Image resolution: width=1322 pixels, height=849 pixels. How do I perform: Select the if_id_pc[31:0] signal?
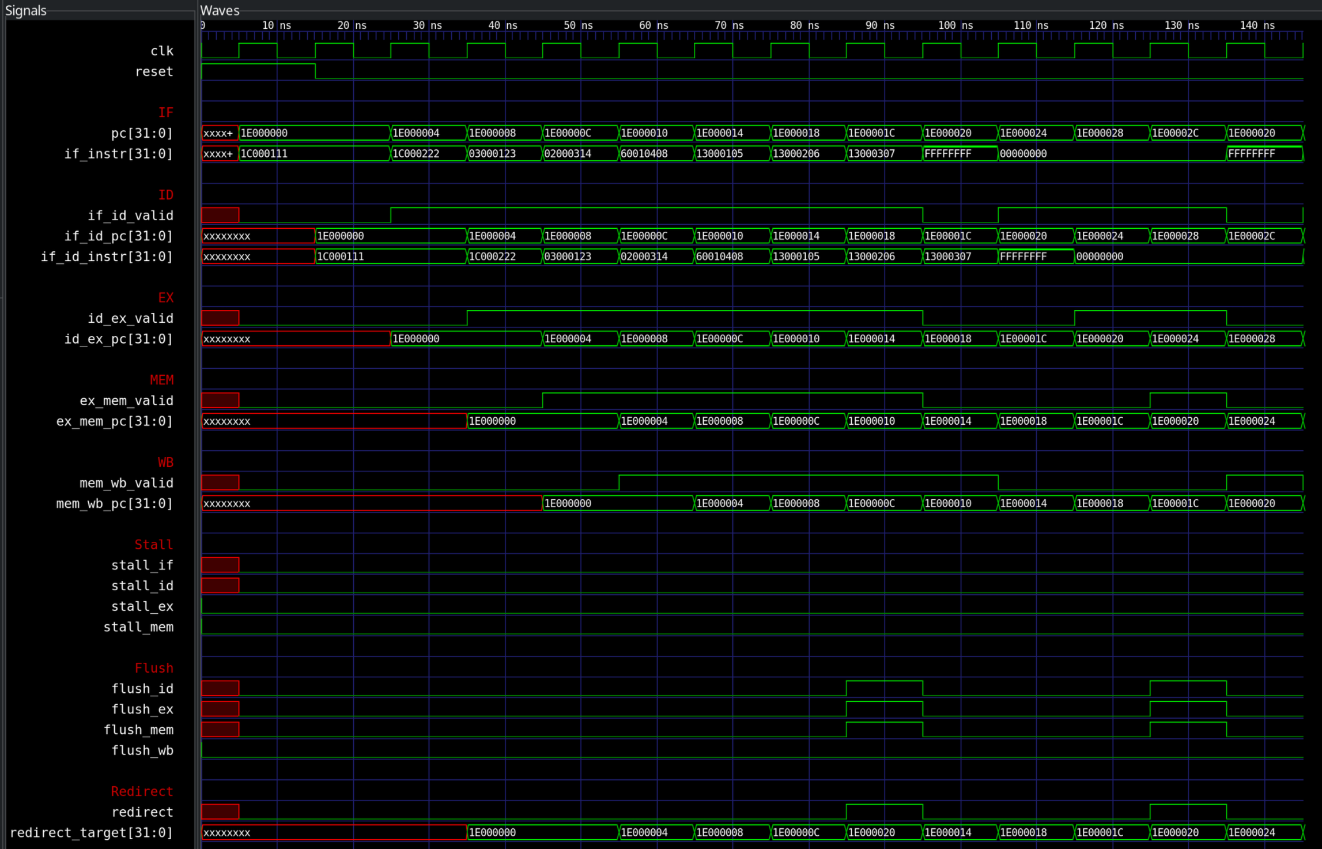[x=118, y=236]
